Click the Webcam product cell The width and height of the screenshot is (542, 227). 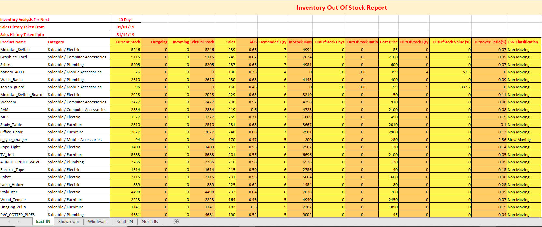(23, 101)
